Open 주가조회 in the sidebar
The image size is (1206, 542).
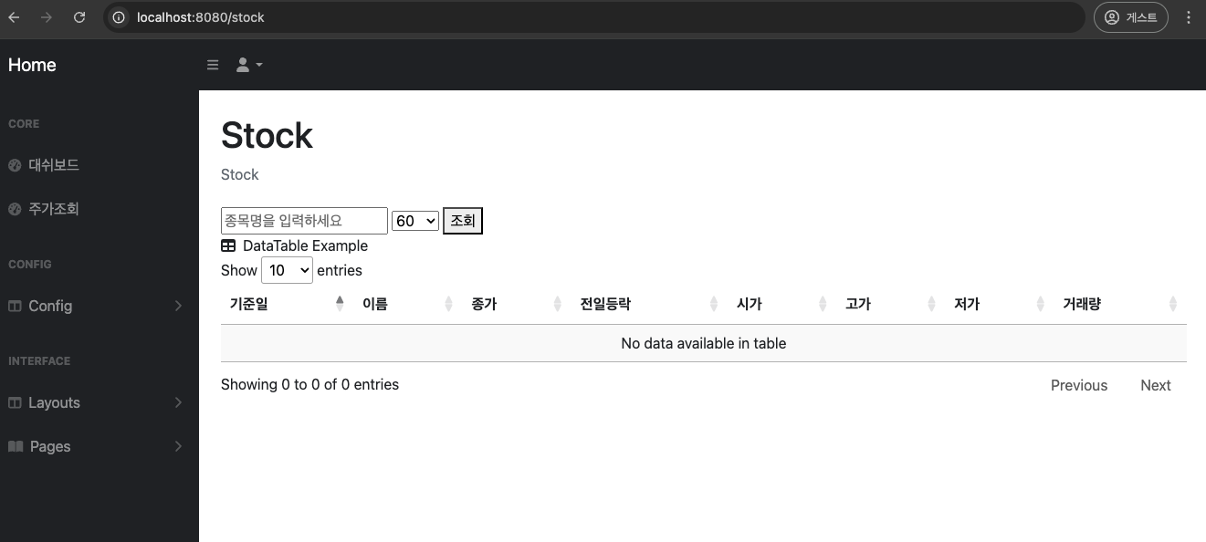tap(100, 209)
